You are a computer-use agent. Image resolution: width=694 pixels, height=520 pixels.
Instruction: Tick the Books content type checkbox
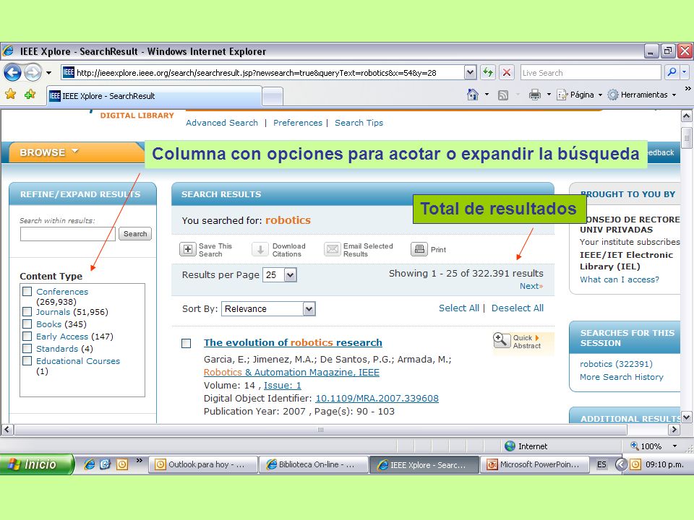click(27, 324)
